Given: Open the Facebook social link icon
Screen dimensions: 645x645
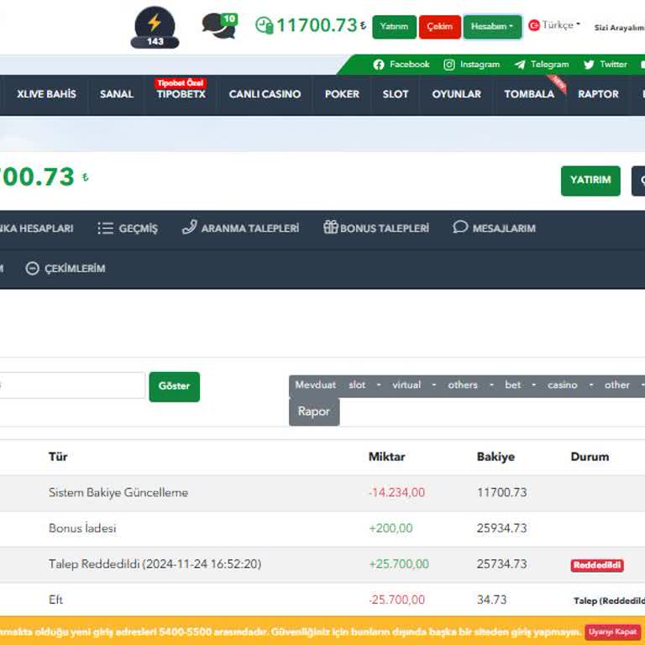Looking at the screenshot, I should click(x=379, y=65).
